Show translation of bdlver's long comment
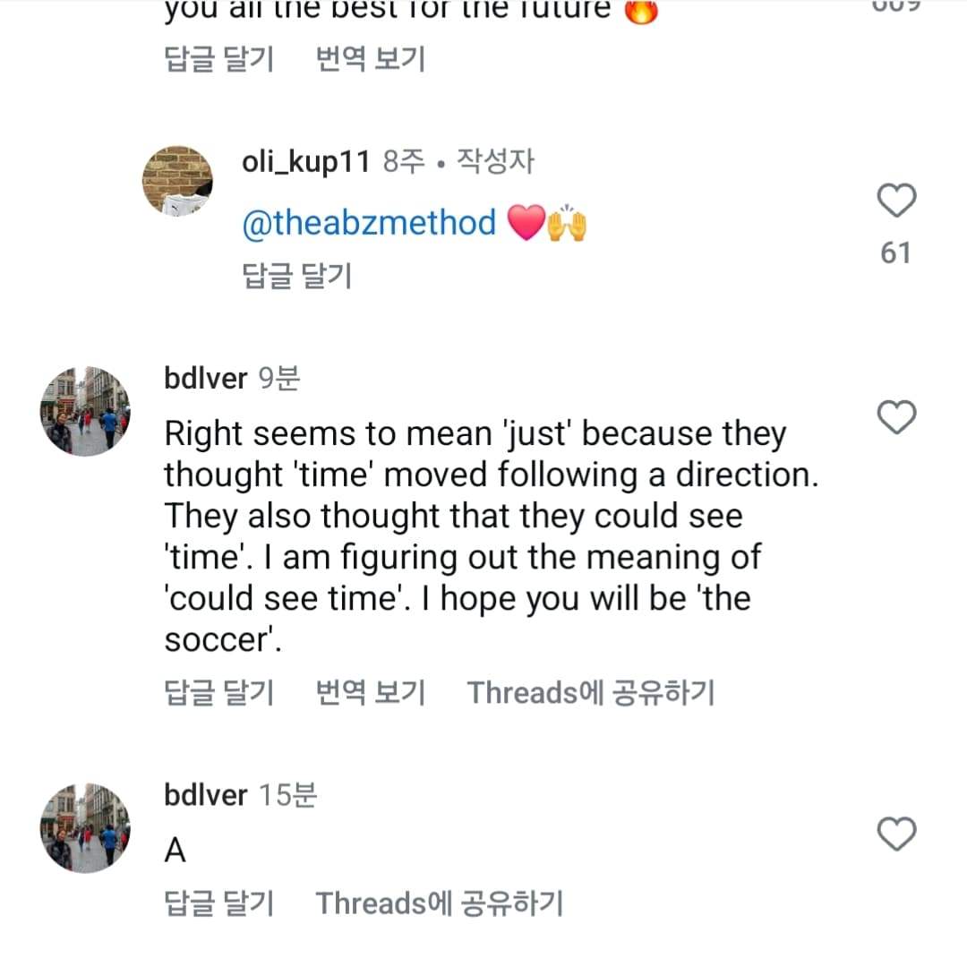This screenshot has height=967, width=967. (x=371, y=692)
